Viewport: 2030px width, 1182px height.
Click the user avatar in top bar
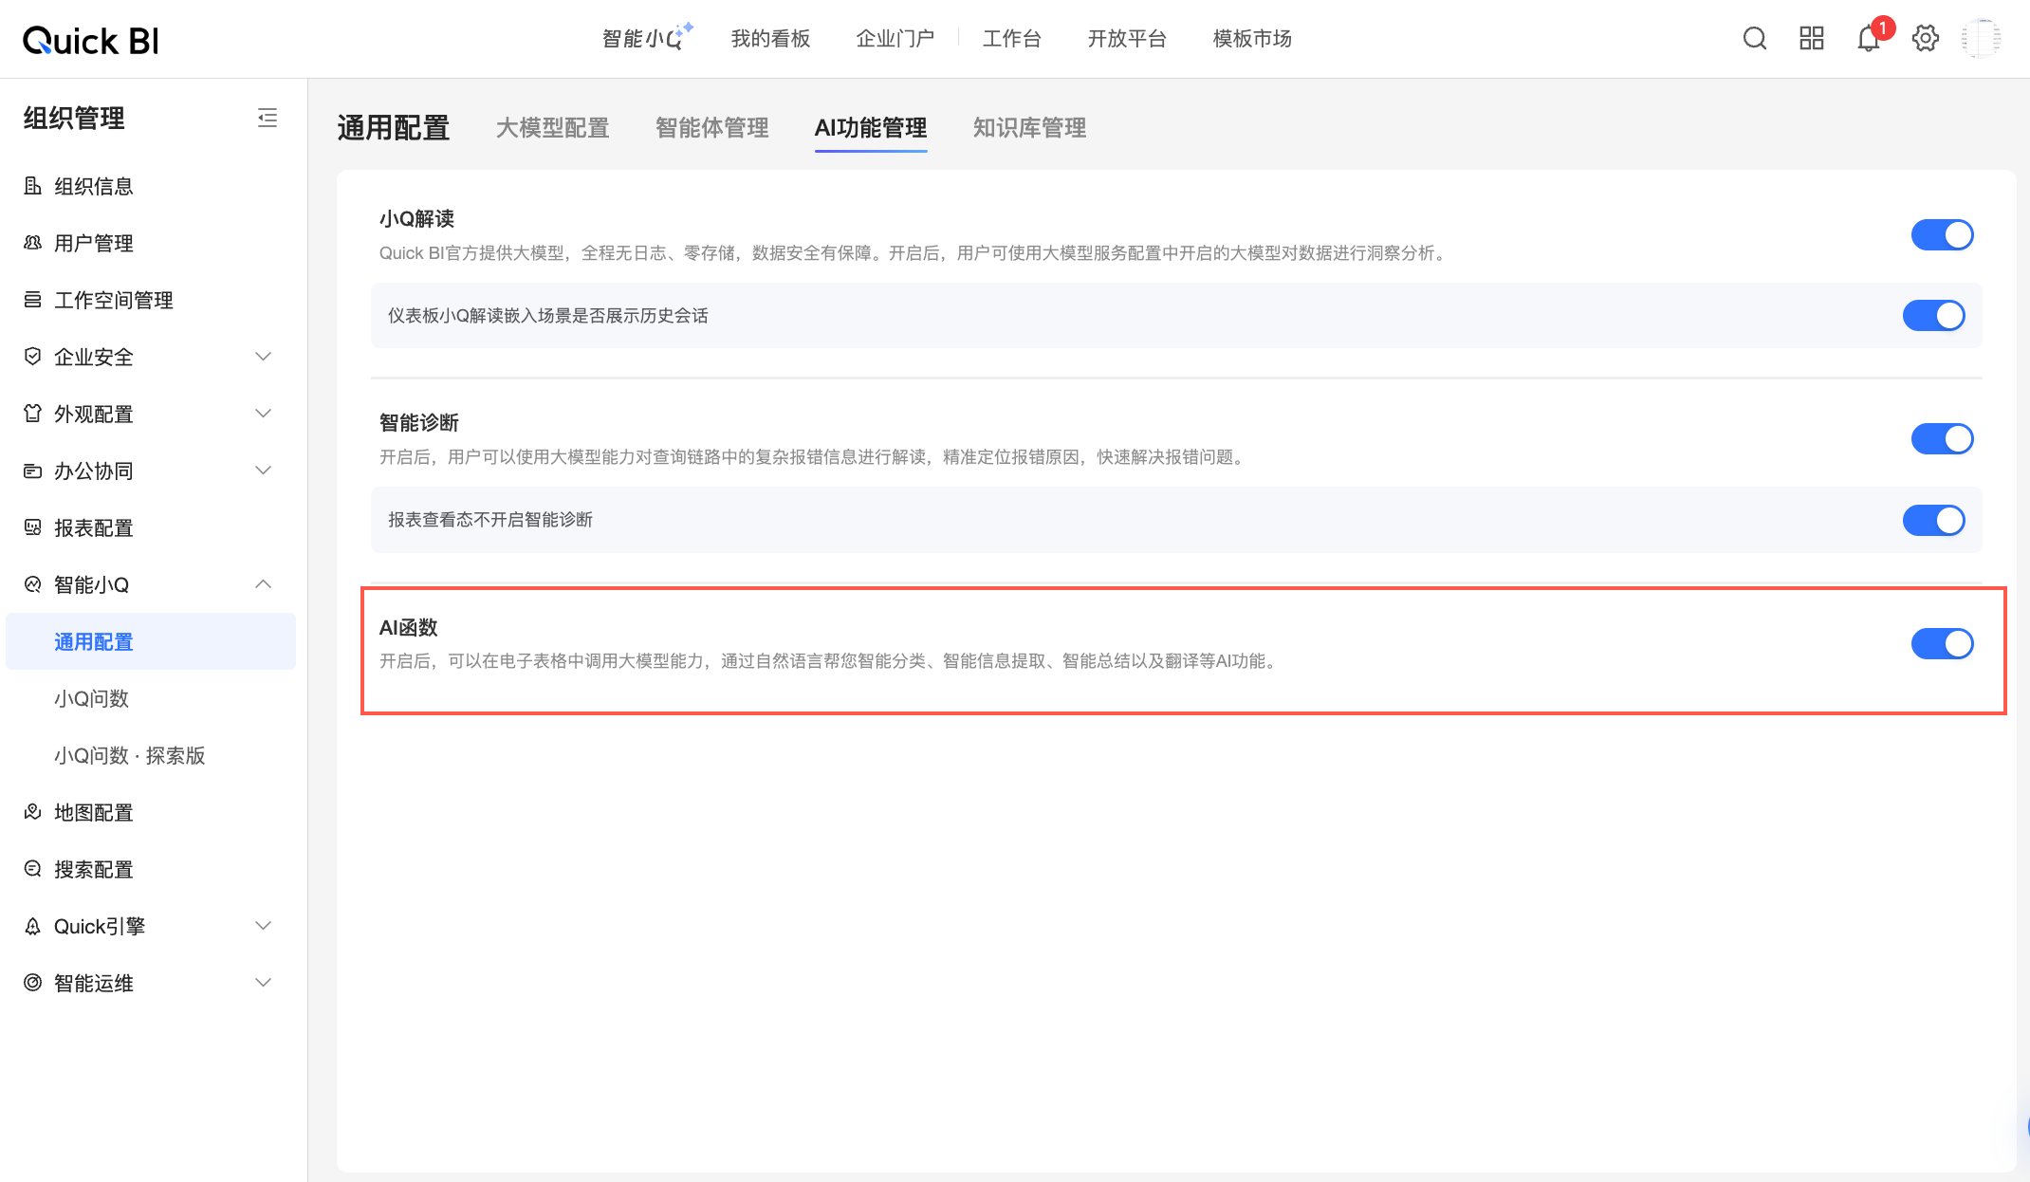1982,39
